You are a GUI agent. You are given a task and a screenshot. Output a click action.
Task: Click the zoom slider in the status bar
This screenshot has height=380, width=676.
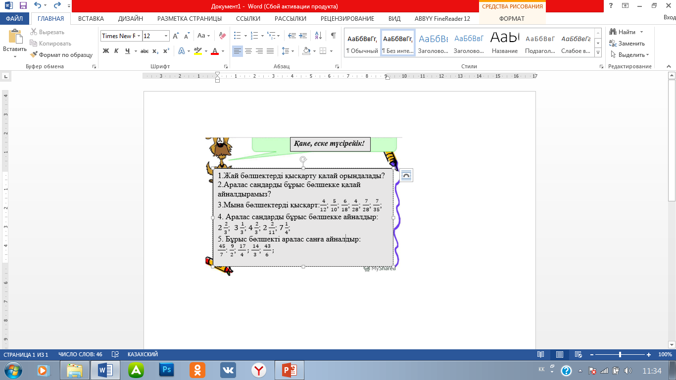(620, 355)
